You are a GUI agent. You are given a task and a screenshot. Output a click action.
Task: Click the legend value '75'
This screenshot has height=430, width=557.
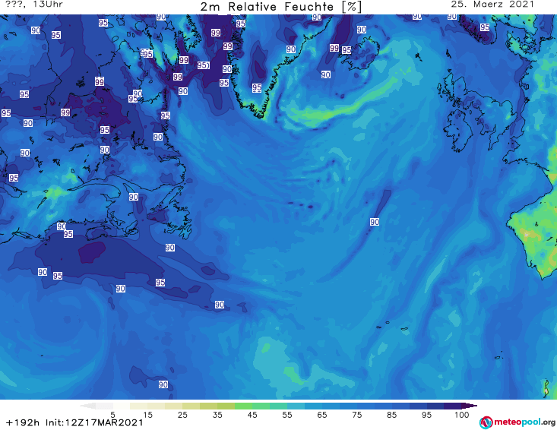tap(357, 415)
